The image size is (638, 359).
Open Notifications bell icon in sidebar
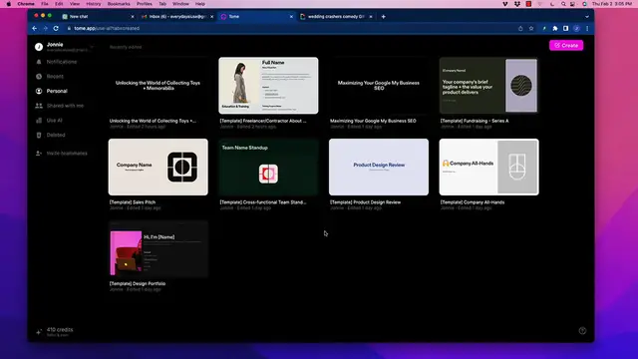(39, 62)
